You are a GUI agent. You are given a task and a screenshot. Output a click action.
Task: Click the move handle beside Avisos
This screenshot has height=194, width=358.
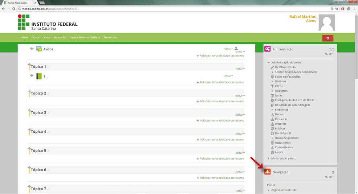click(x=32, y=49)
